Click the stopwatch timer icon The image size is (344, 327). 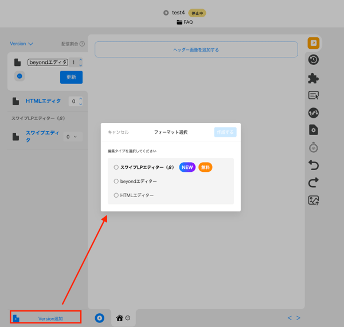coord(314,147)
